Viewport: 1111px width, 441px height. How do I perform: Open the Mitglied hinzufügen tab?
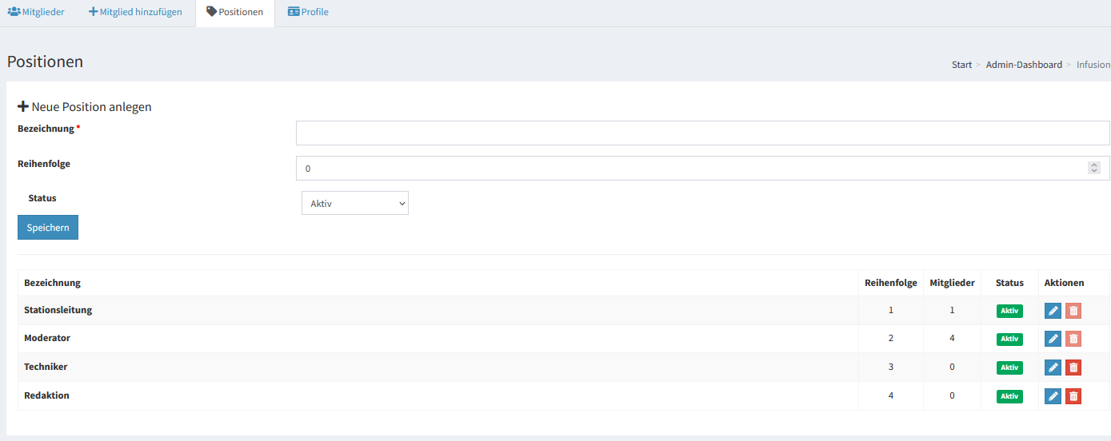135,12
